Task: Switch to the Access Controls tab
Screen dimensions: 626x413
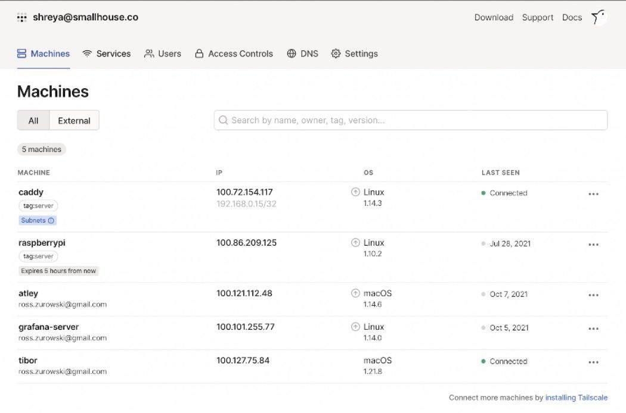Action: coord(240,54)
